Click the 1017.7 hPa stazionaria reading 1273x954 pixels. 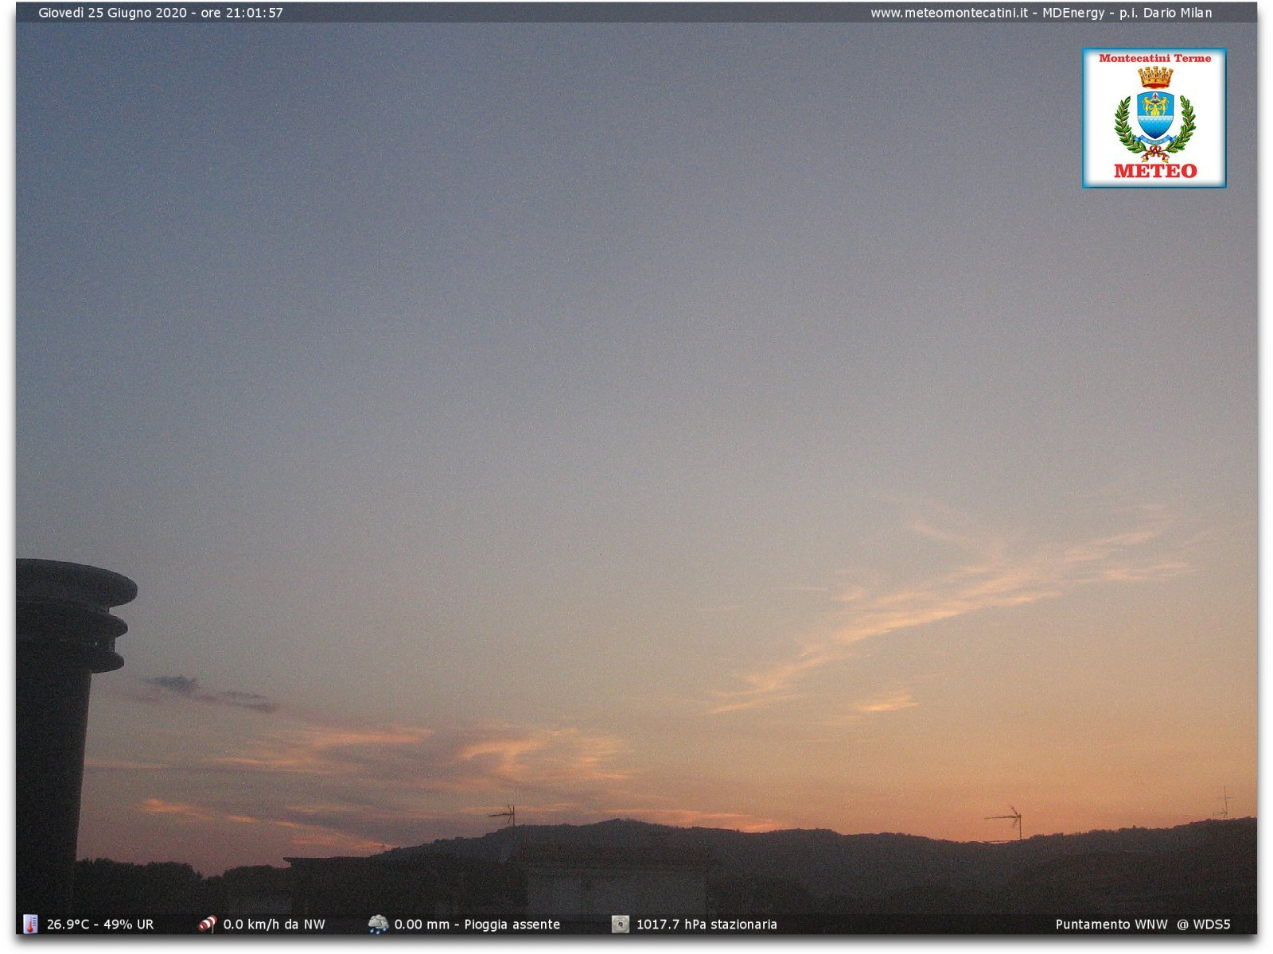point(707,925)
